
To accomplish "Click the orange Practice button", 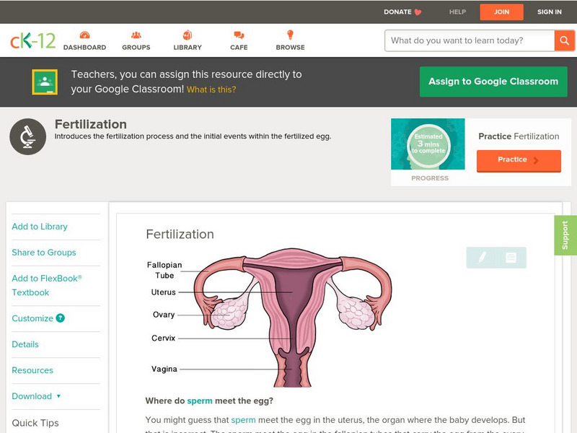I will pos(519,160).
